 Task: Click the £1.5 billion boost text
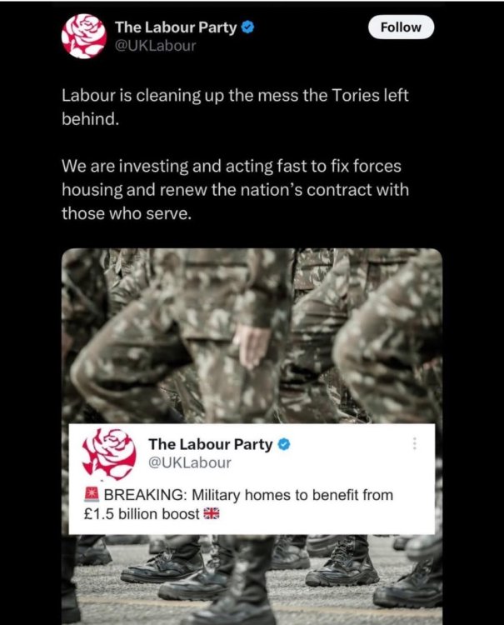142,514
